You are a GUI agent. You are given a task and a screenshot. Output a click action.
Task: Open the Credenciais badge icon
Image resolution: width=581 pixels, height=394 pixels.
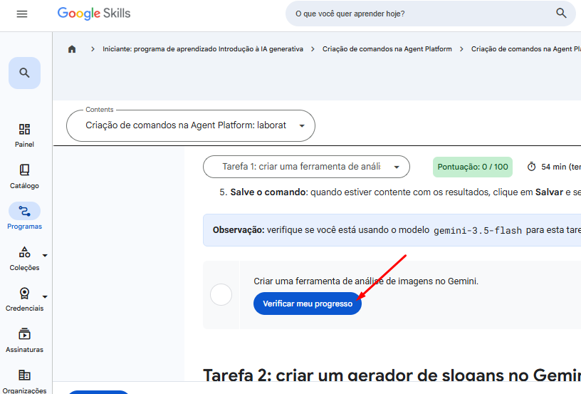[24, 294]
